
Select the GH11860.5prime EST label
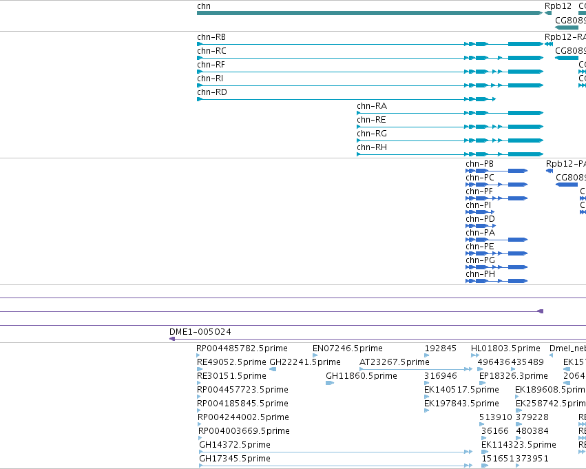pyautogui.click(x=362, y=376)
